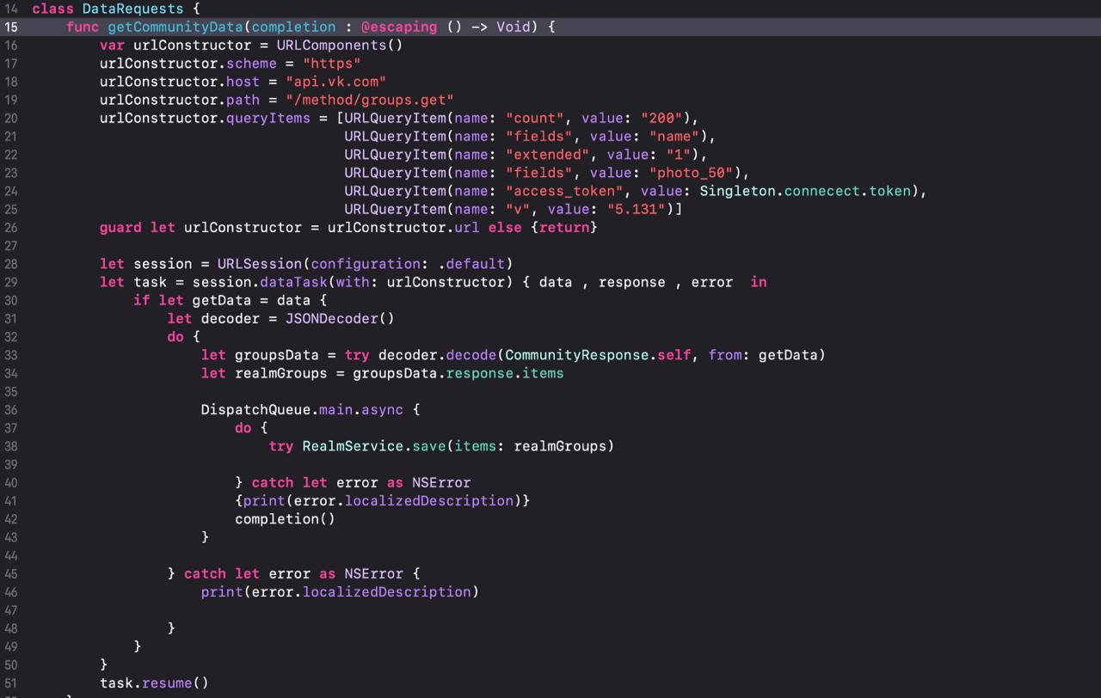The width and height of the screenshot is (1101, 698).
Task: Click response.items on line 34
Action: (504, 373)
